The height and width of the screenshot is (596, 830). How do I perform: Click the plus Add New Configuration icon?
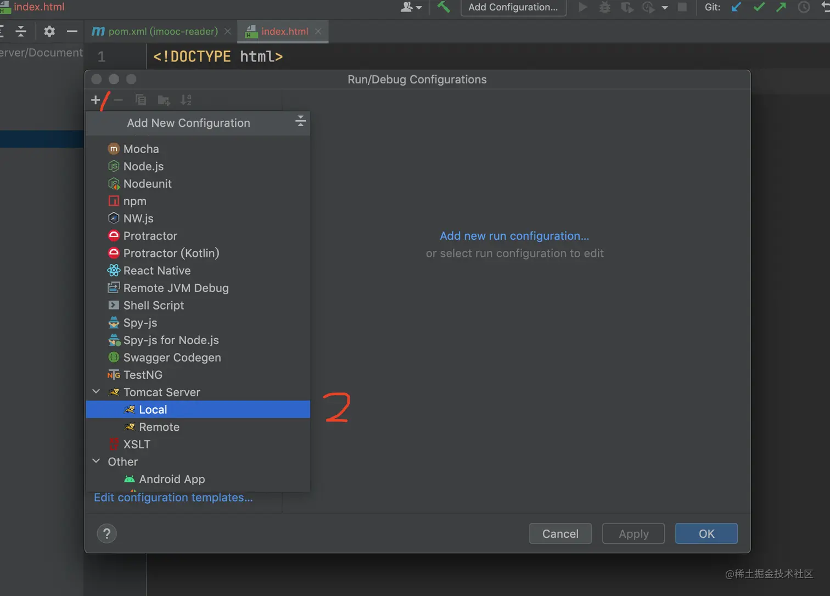[x=96, y=100]
